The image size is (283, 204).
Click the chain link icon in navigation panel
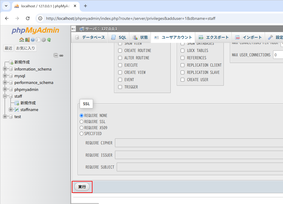(61, 55)
